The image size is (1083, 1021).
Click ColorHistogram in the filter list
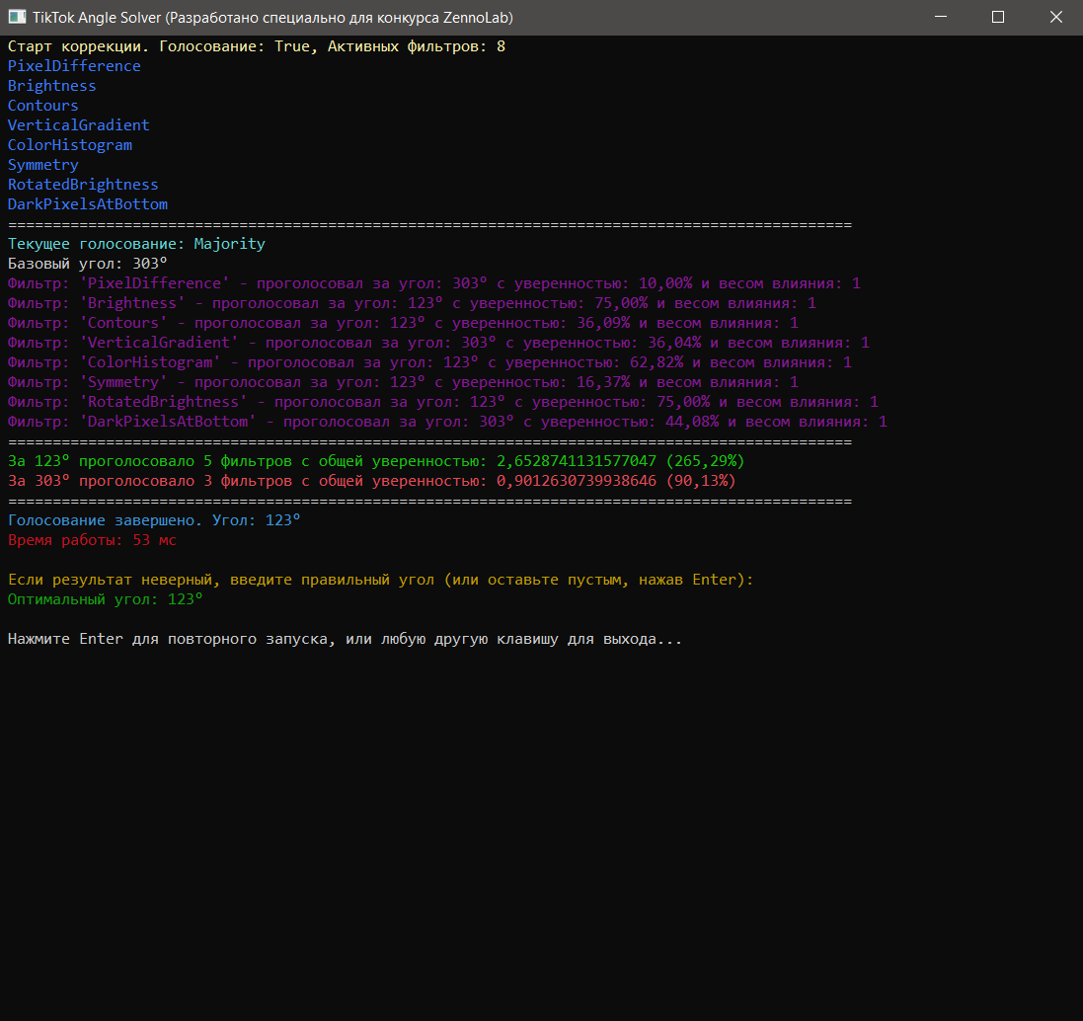pos(70,145)
